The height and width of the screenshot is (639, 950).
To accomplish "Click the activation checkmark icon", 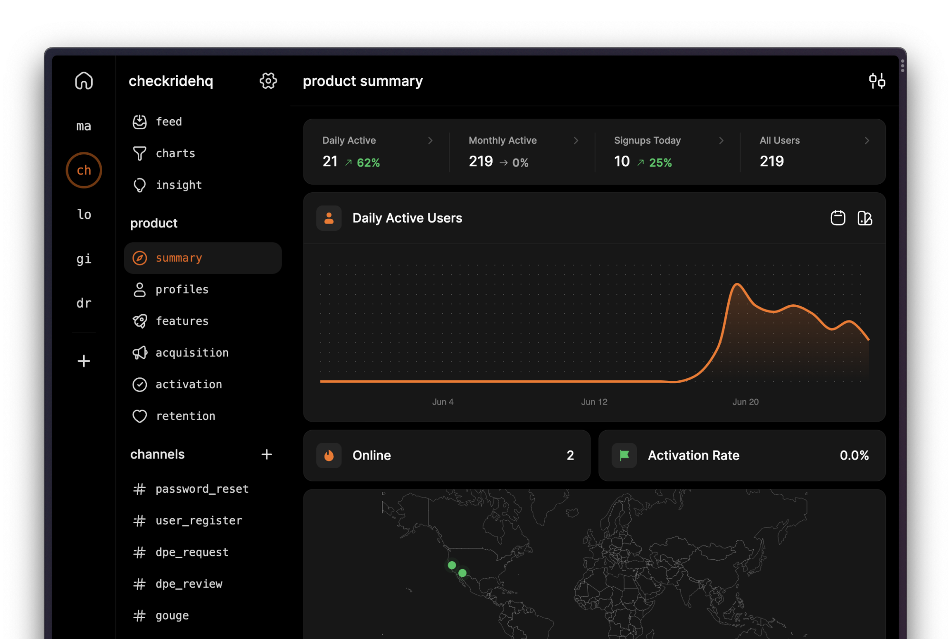I will click(140, 385).
